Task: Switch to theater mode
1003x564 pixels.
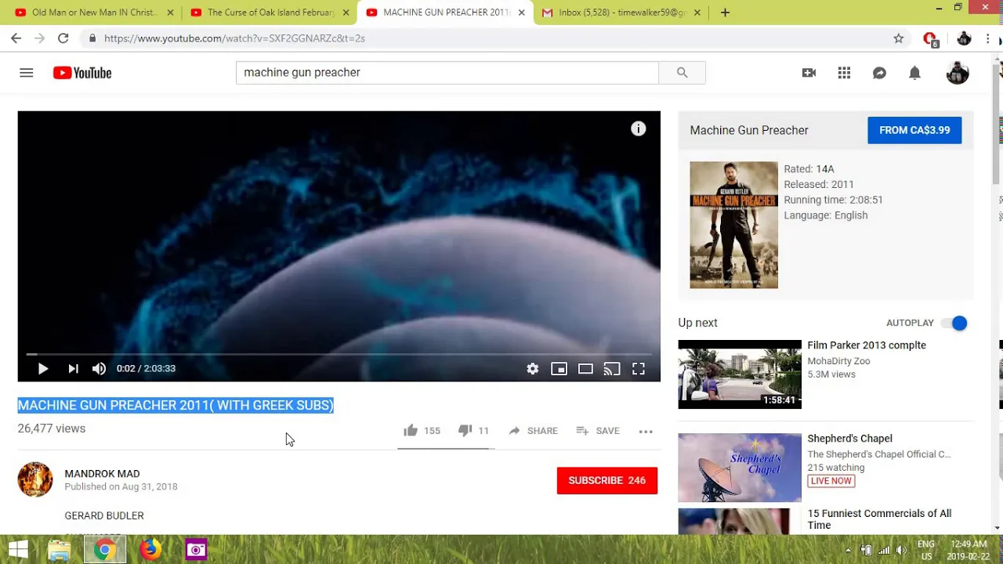Action: (585, 368)
